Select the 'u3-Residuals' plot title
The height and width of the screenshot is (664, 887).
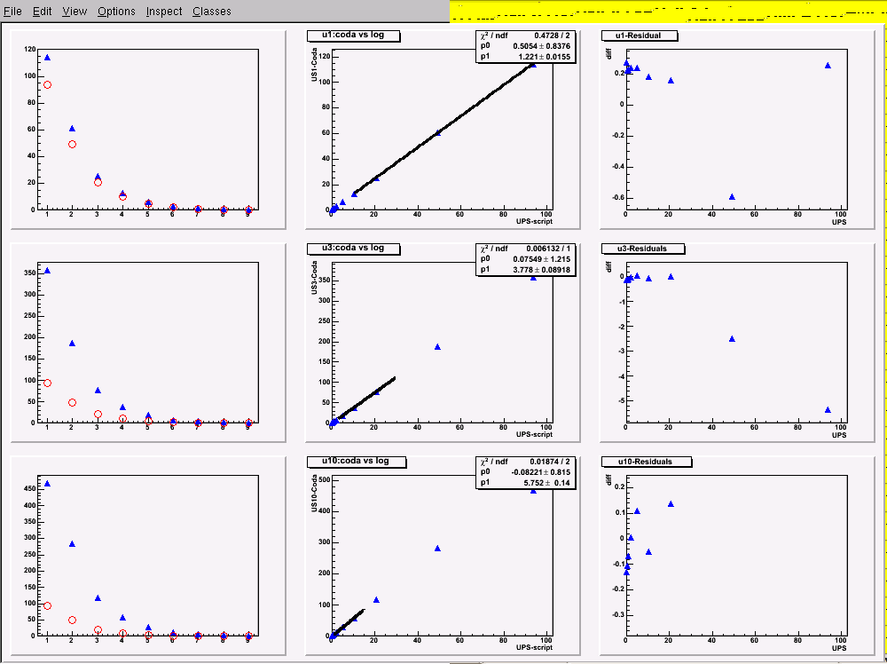[x=641, y=248]
